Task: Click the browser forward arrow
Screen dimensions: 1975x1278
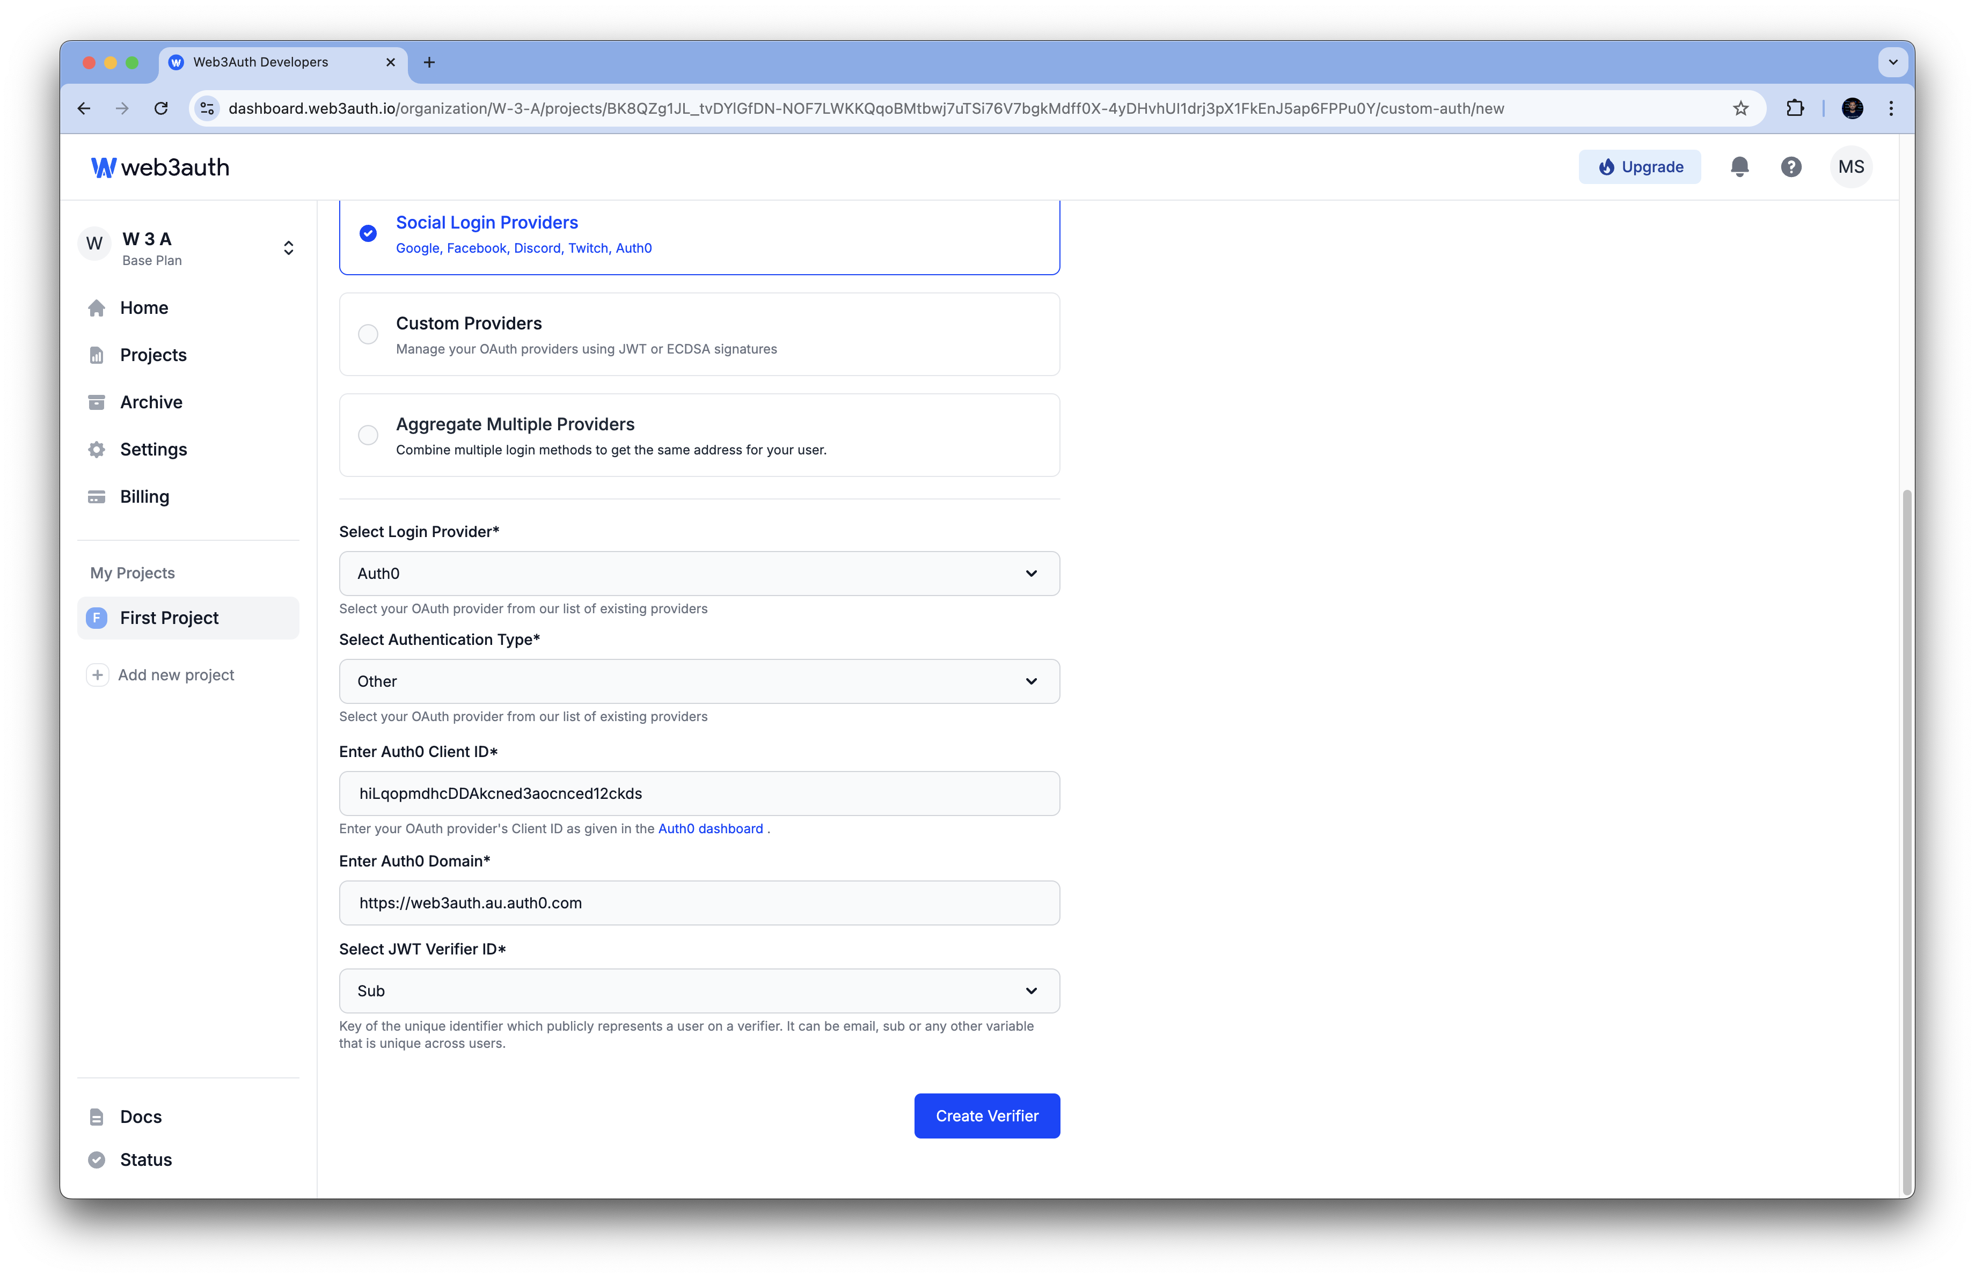Action: pyautogui.click(x=122, y=108)
